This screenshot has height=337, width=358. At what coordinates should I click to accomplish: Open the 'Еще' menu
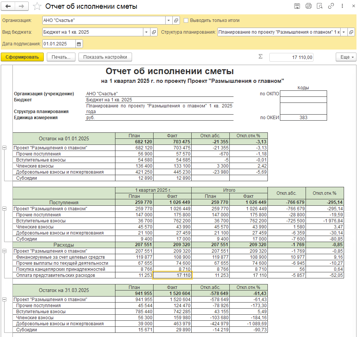tap(346, 57)
